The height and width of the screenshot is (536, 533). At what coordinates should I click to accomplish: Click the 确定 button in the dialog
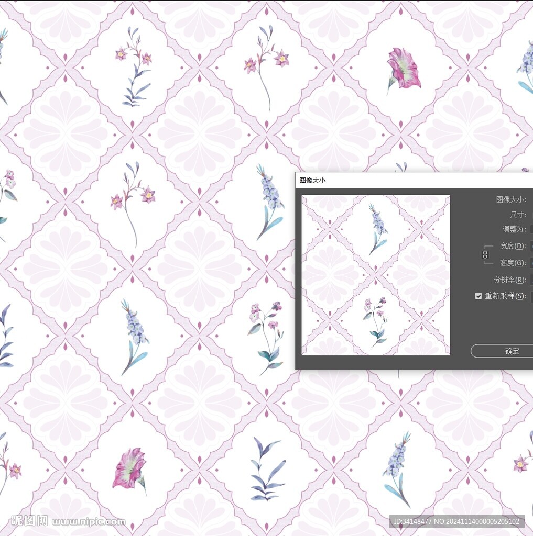tap(503, 351)
